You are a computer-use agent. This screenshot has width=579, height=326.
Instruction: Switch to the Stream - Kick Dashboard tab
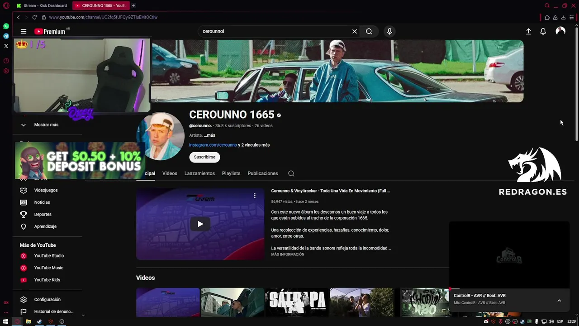click(x=42, y=5)
